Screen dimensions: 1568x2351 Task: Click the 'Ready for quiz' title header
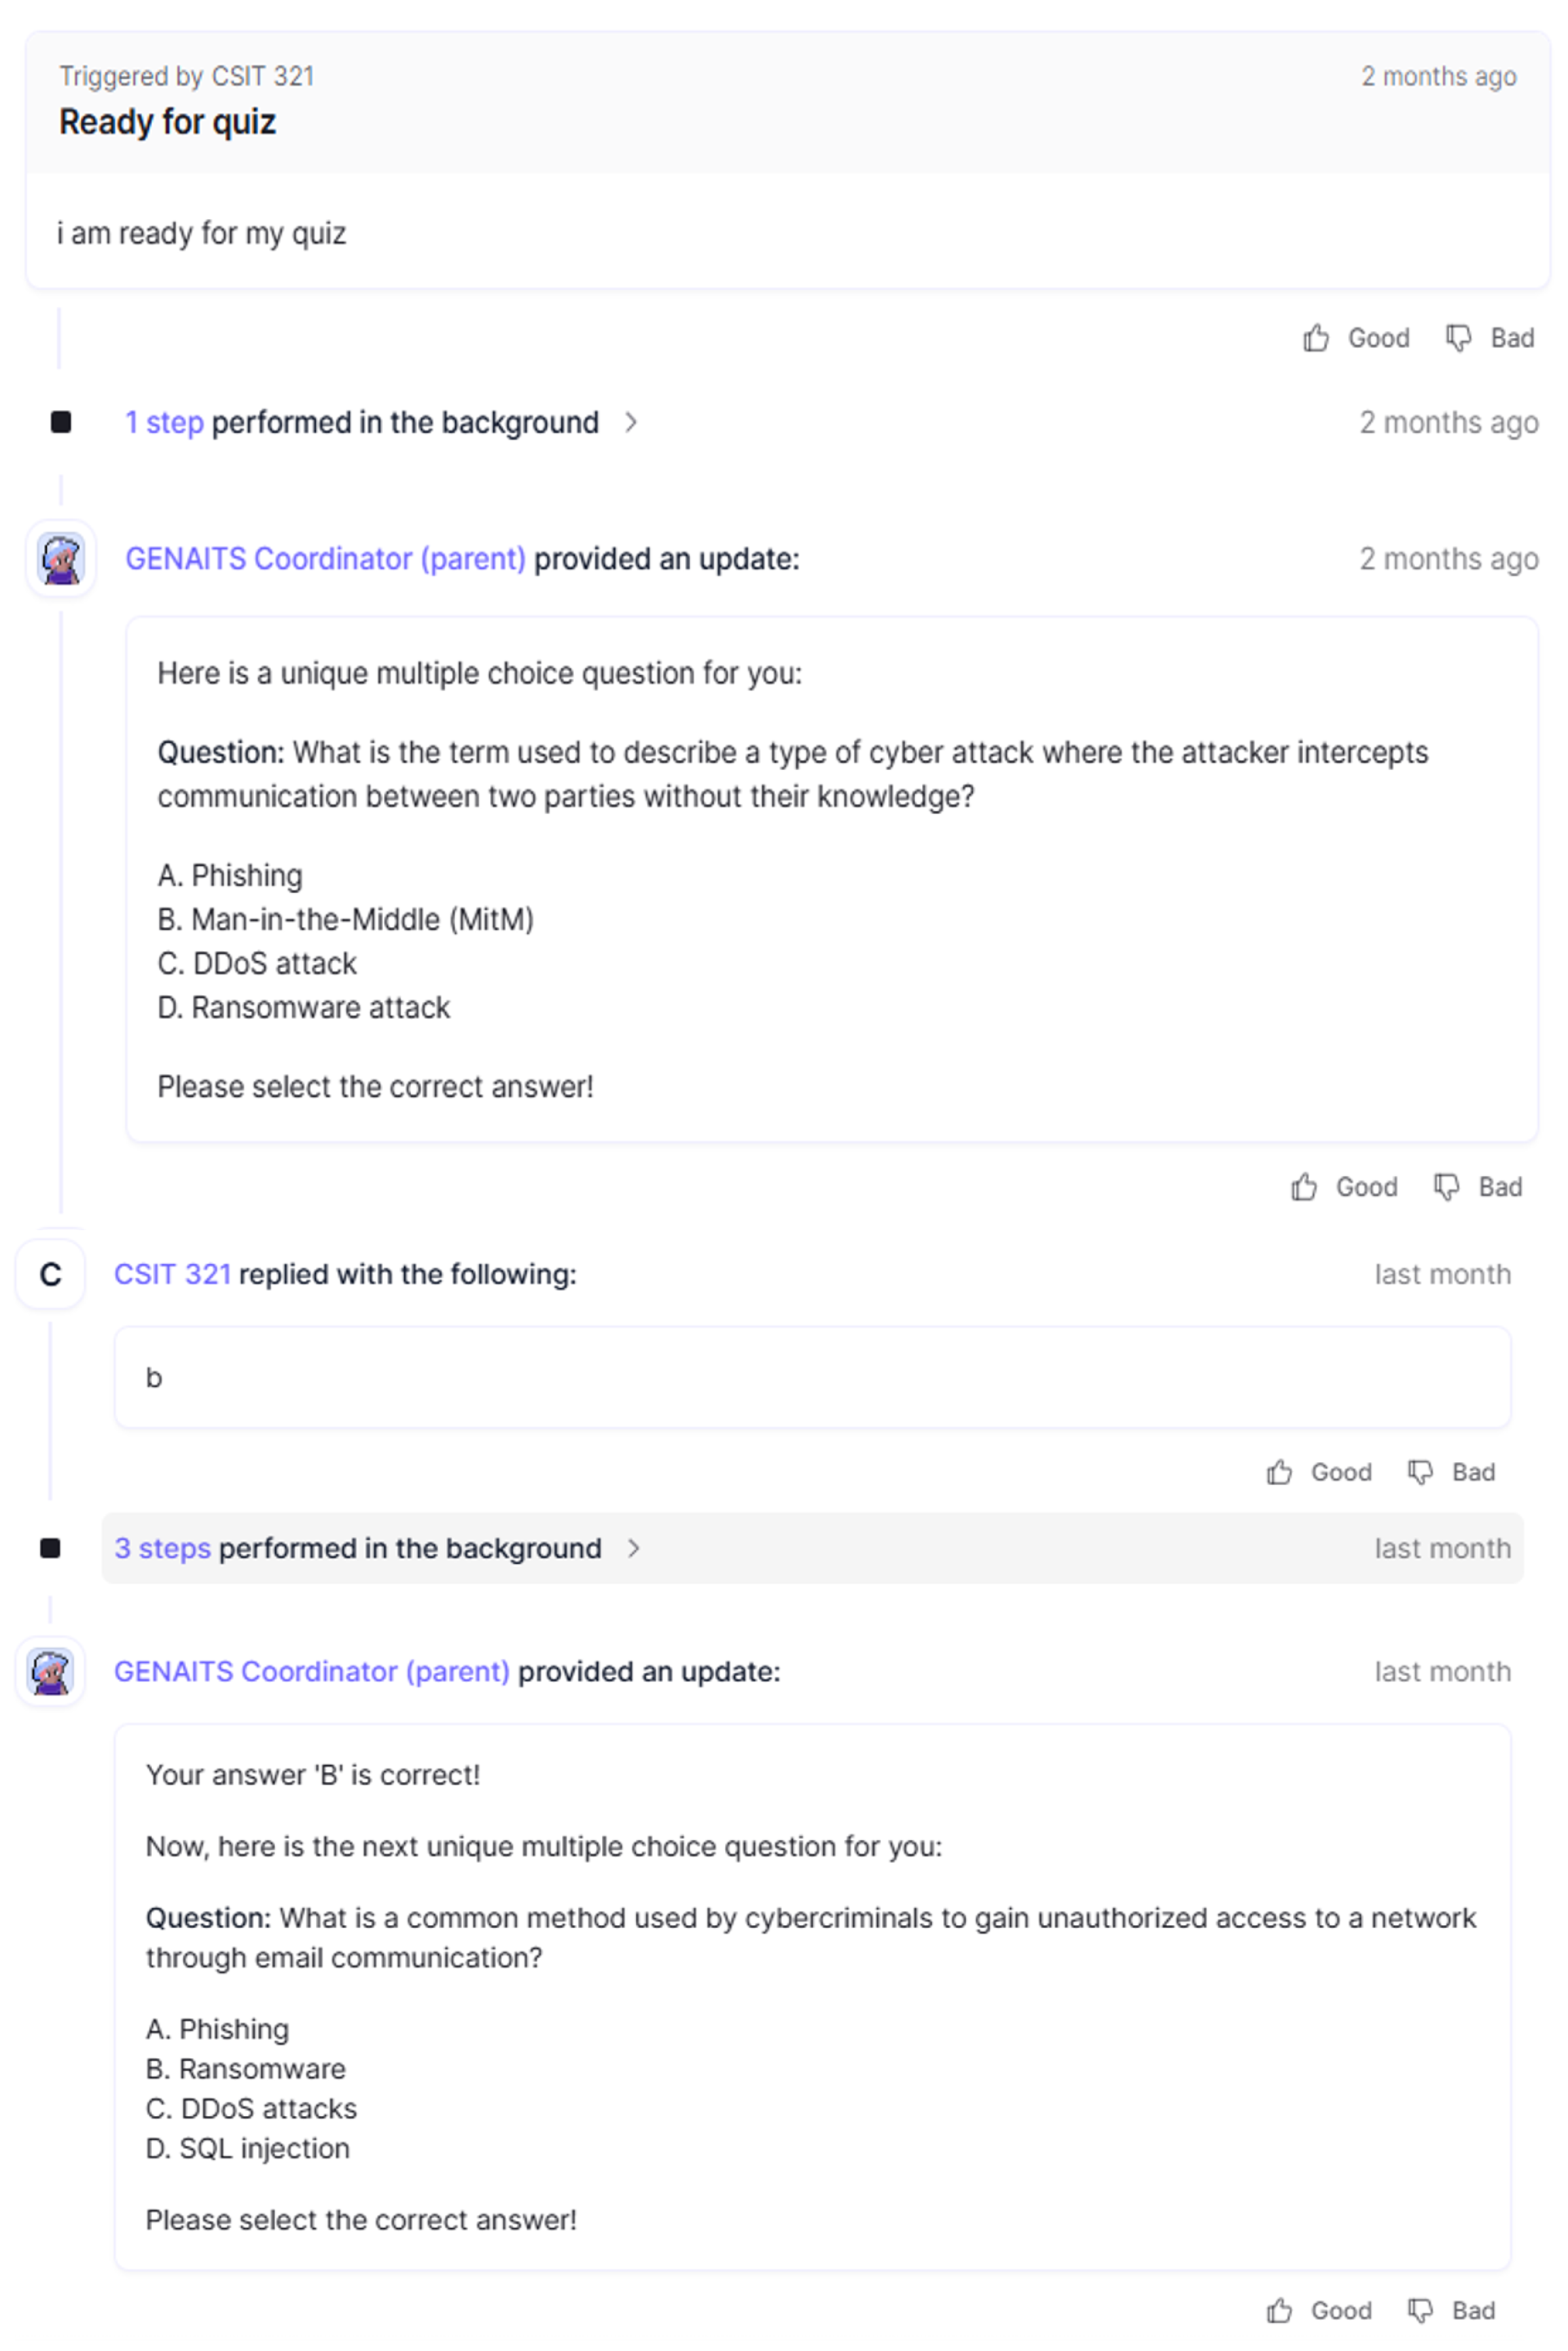click(x=167, y=122)
